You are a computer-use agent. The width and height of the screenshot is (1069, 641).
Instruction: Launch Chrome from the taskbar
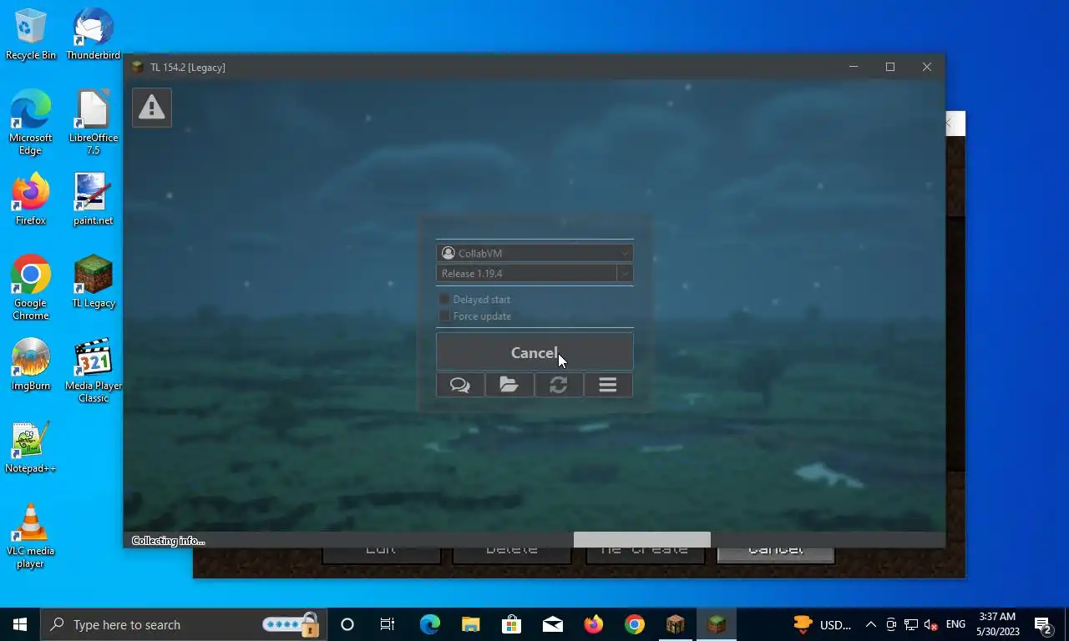pos(635,624)
